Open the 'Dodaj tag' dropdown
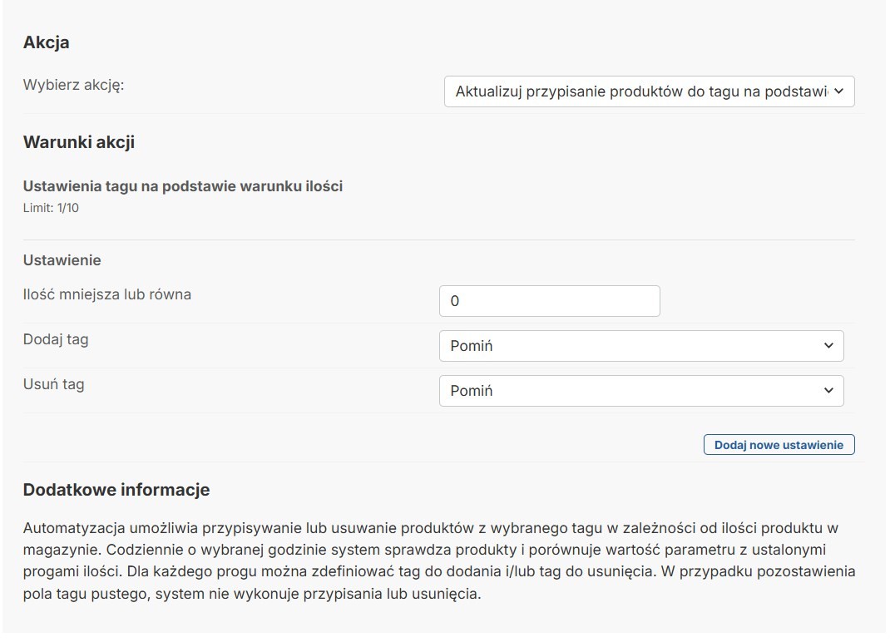This screenshot has width=890, height=642. pyautogui.click(x=641, y=346)
